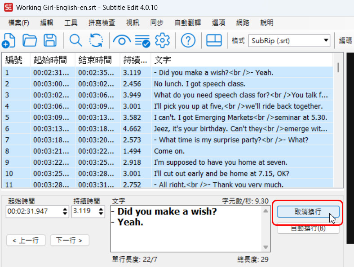The image size is (354, 267).
Task: Click the New file toolbar icon
Action: (x=9, y=41)
